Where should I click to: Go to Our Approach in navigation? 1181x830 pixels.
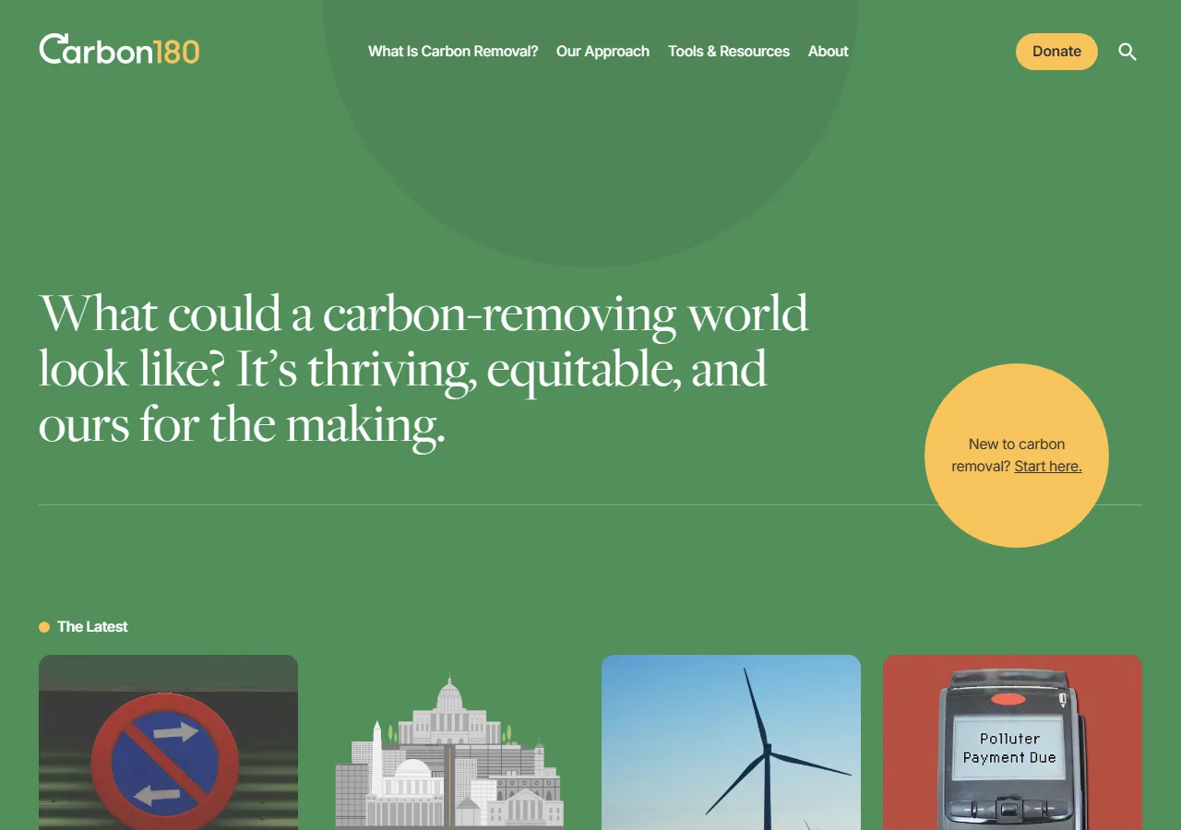(602, 52)
